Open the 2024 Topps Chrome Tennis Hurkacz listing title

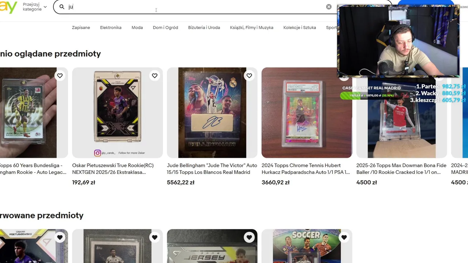click(306, 169)
